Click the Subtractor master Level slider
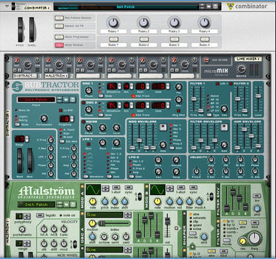 point(258,96)
